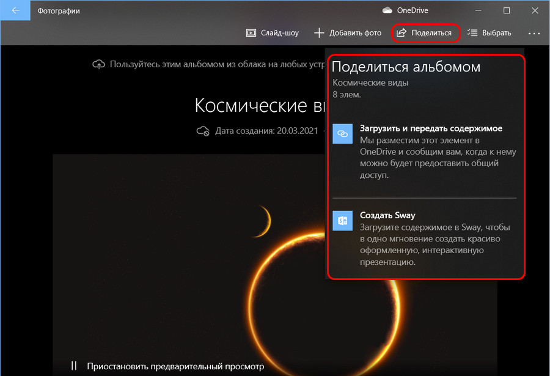Click the OneDrive cloud icon in title bar
The image size is (550, 376).
[387, 10]
